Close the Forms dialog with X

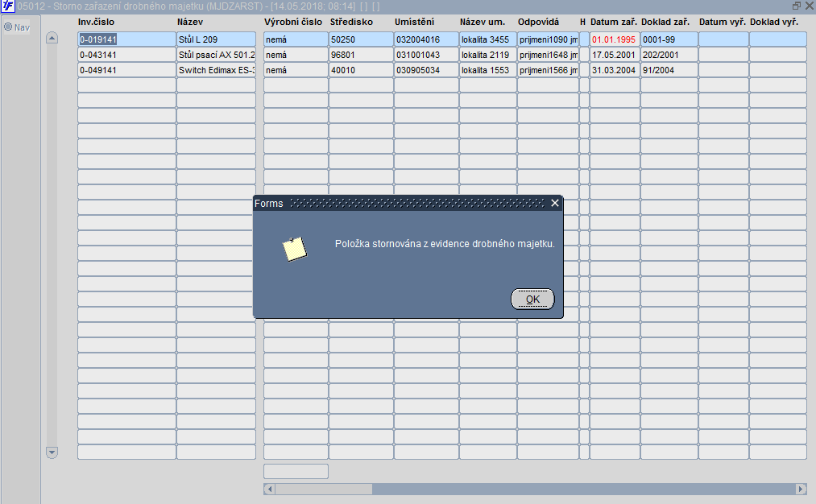pos(555,203)
